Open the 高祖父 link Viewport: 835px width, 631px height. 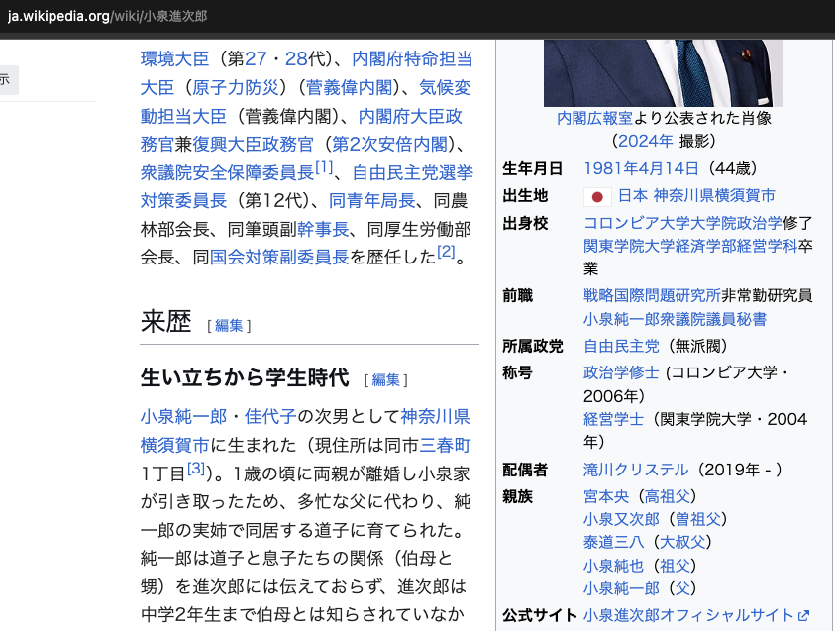click(x=668, y=496)
